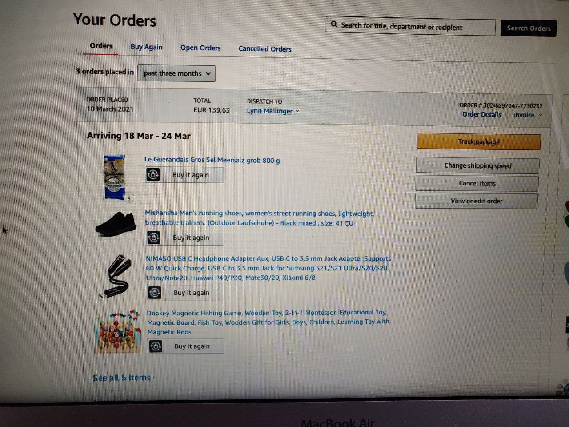Click the Cancel items button
Viewport: 569px width, 427px height.
click(477, 183)
